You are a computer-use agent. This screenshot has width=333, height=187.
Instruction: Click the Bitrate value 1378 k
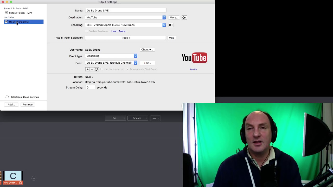pyautogui.click(x=89, y=77)
